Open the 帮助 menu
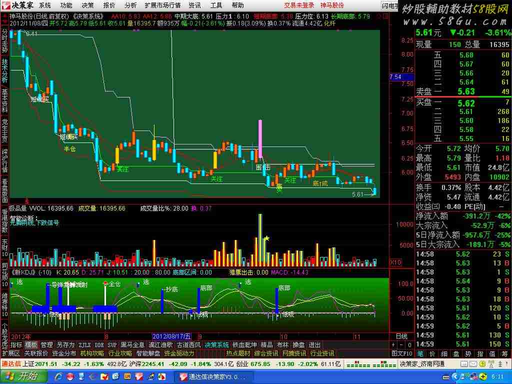The height and width of the screenshot is (384, 512). pyautogui.click(x=237, y=5)
